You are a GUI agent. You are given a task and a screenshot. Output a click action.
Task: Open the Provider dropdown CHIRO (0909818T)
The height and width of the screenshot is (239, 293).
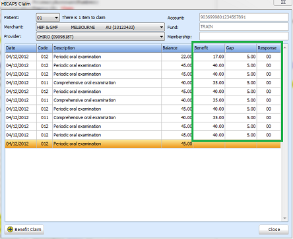[100, 37]
